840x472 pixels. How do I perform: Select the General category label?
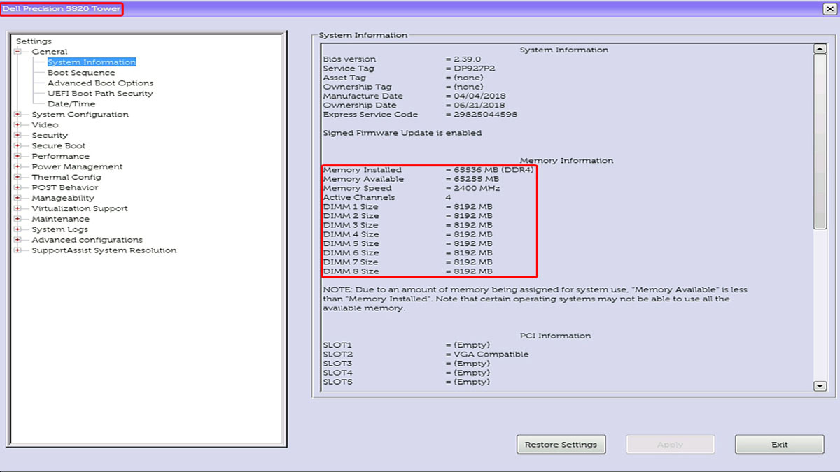coord(50,52)
